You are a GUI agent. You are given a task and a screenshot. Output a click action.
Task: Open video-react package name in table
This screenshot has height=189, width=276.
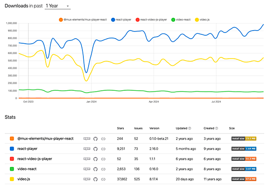pyautogui.click(x=27, y=169)
